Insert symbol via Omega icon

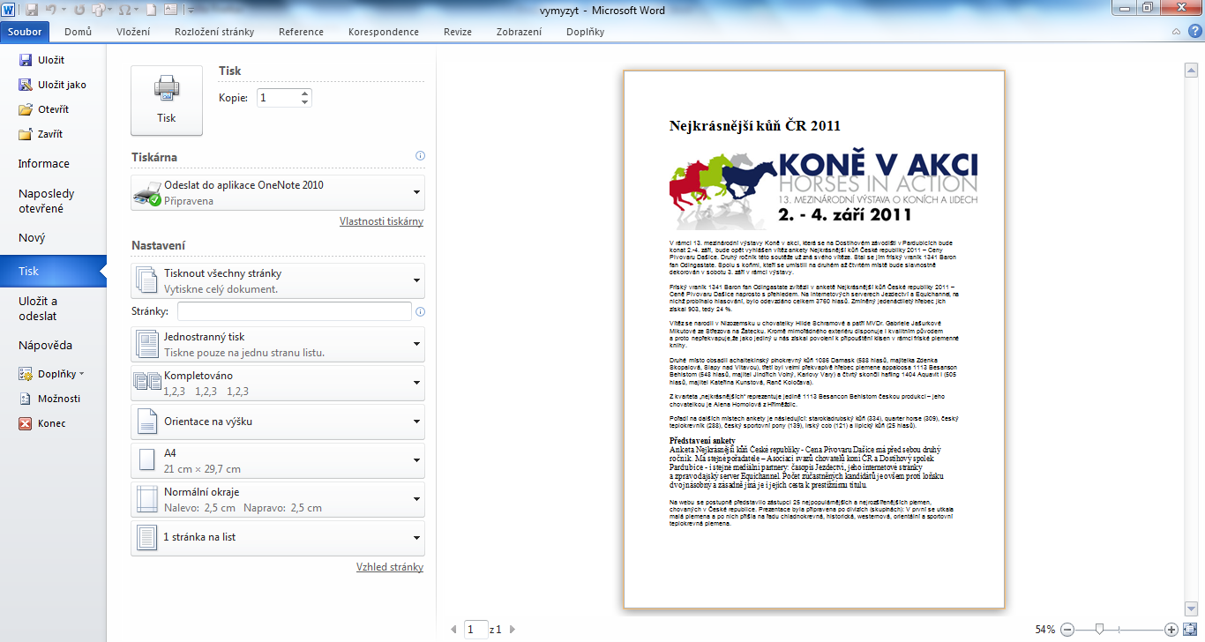(x=125, y=11)
